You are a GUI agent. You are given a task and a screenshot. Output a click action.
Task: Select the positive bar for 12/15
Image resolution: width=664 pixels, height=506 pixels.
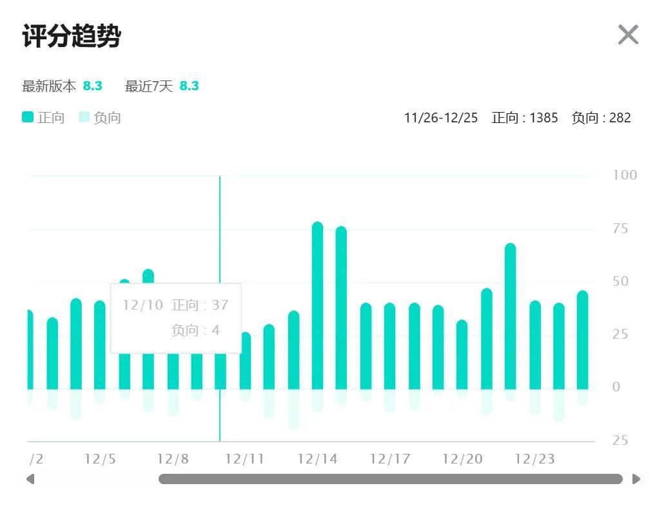pos(341,309)
